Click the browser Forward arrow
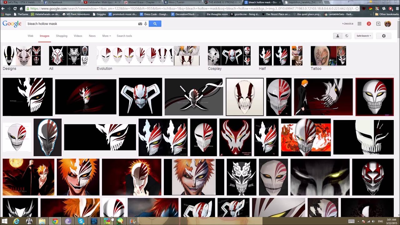 point(9,8)
